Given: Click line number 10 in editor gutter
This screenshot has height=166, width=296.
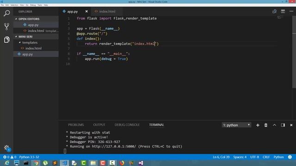Looking at the screenshot, I should 68,64.
